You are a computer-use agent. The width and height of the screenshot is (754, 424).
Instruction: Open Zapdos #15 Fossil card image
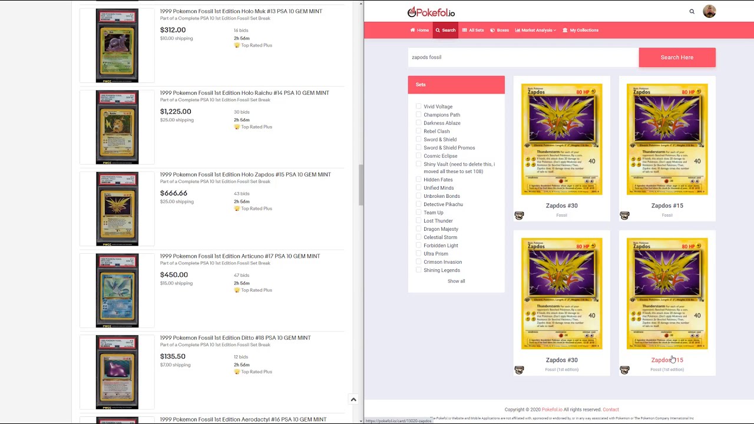(x=667, y=139)
